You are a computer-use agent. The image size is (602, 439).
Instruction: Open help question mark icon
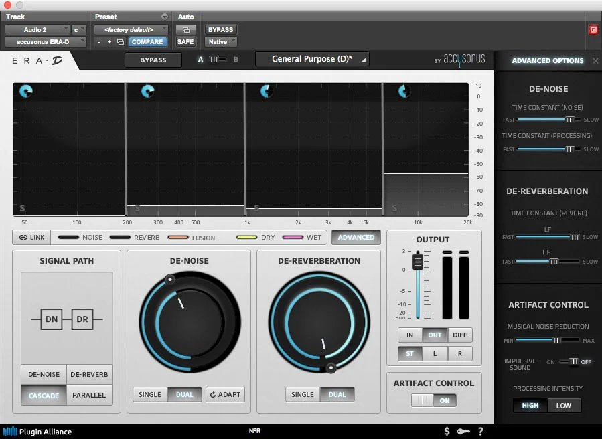pos(481,432)
